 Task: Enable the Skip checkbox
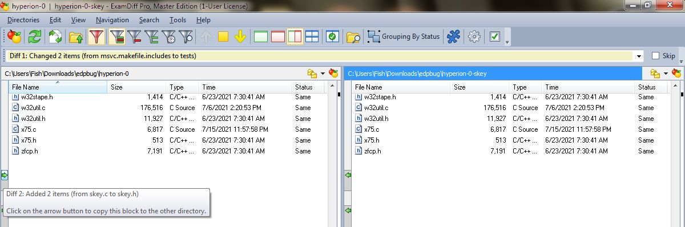pyautogui.click(x=655, y=56)
